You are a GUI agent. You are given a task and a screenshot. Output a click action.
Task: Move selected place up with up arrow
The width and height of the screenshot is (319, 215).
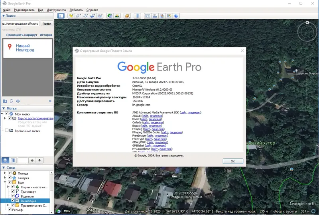(x=32, y=160)
